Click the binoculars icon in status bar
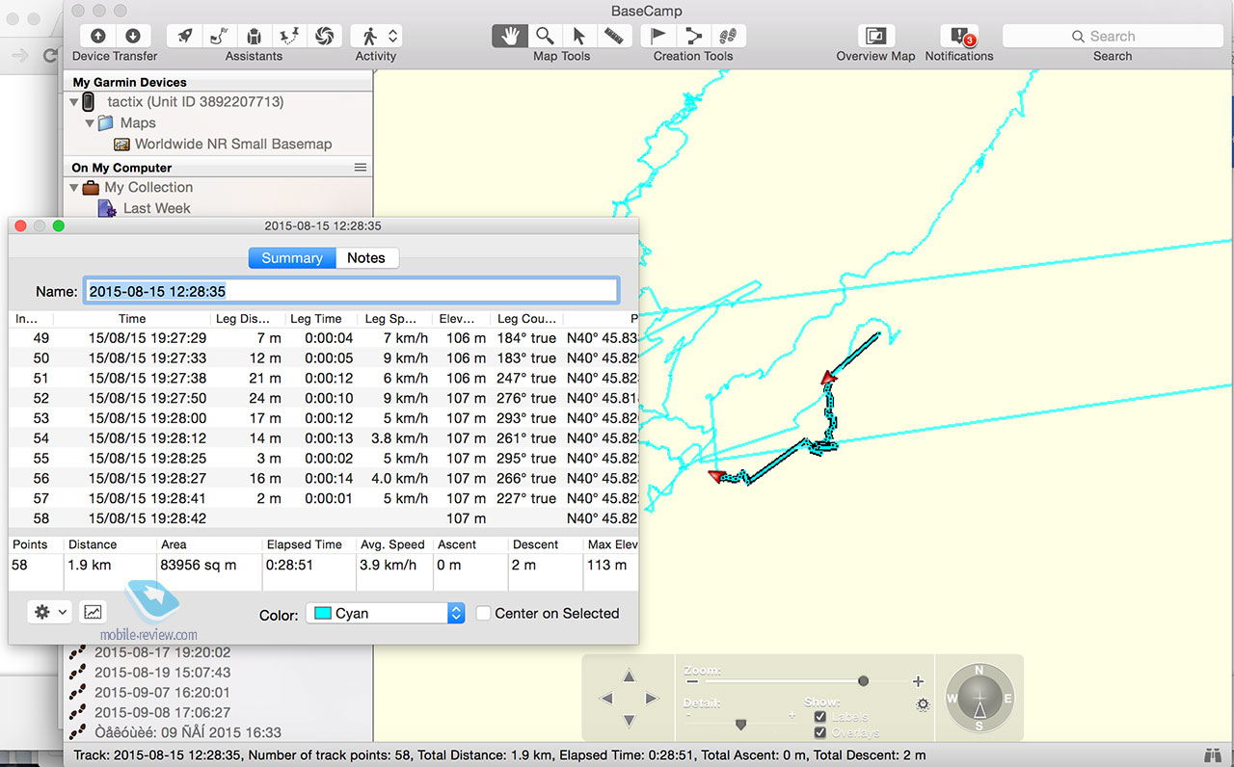The image size is (1234, 767). pos(1214,755)
